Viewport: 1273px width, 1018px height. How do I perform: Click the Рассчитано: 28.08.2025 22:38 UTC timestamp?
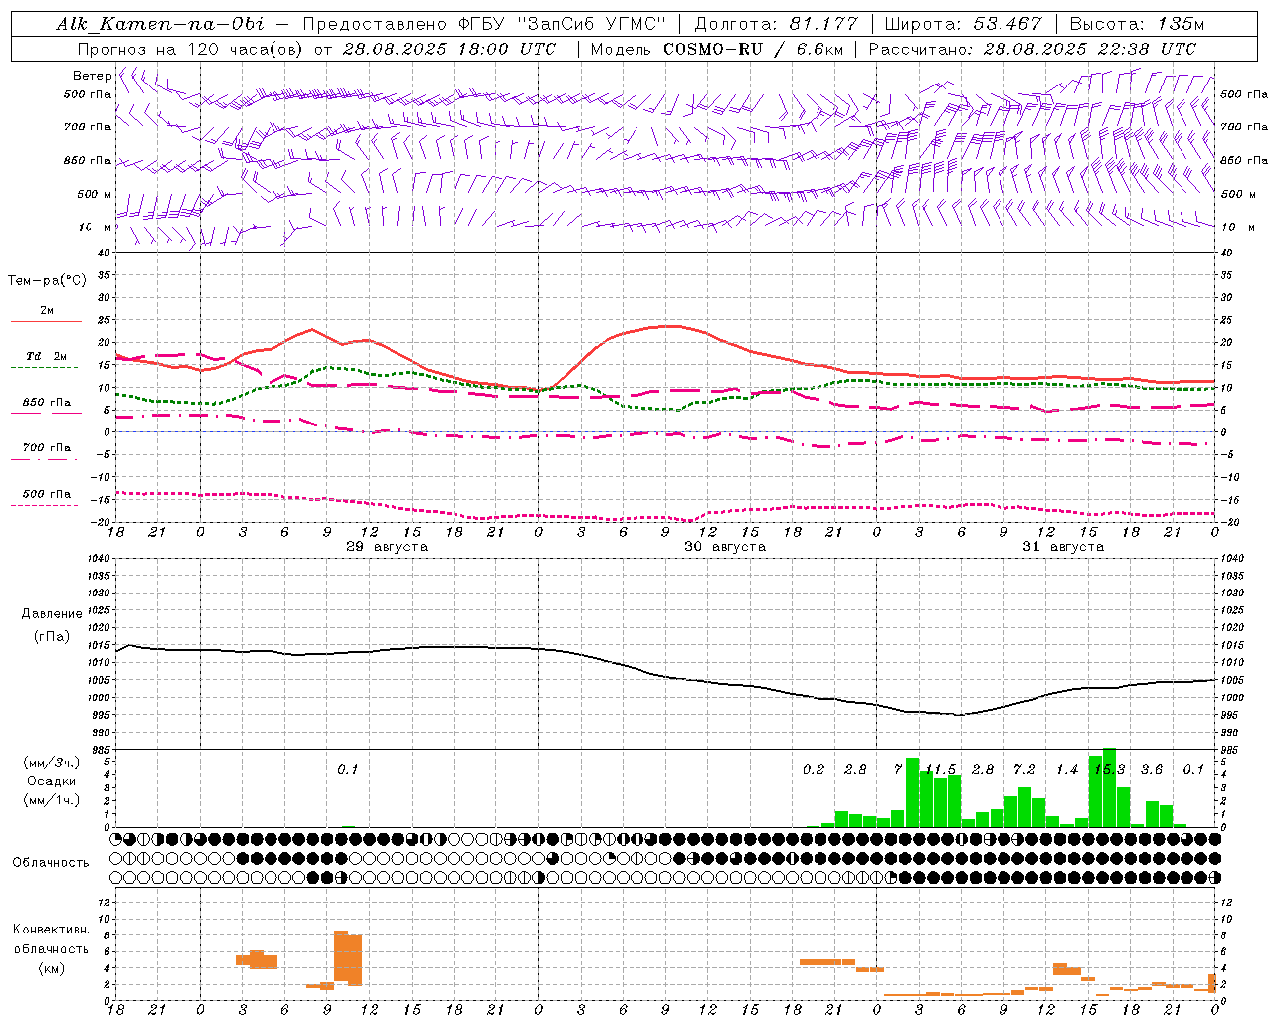tap(1032, 49)
